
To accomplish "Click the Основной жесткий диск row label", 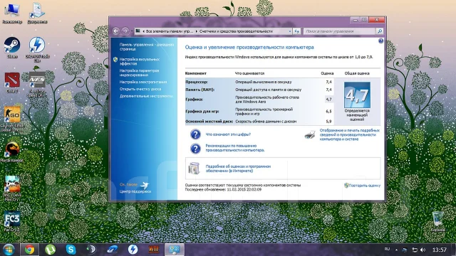I will point(209,122).
